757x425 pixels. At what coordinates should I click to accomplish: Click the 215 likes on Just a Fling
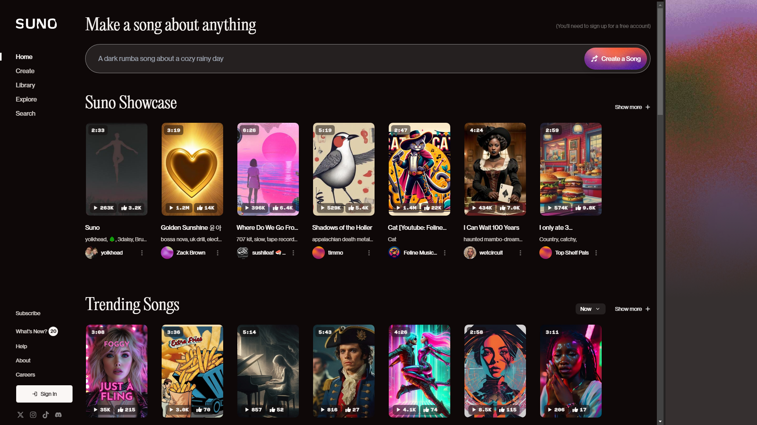pos(127,410)
